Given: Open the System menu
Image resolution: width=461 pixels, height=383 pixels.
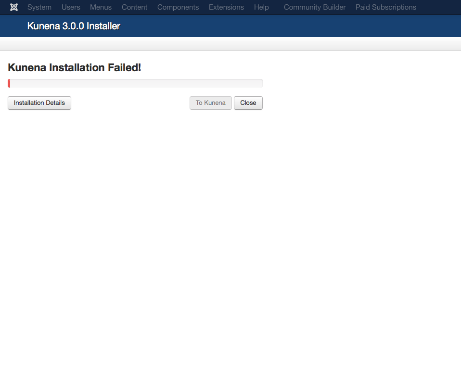Looking at the screenshot, I should pyautogui.click(x=39, y=7).
